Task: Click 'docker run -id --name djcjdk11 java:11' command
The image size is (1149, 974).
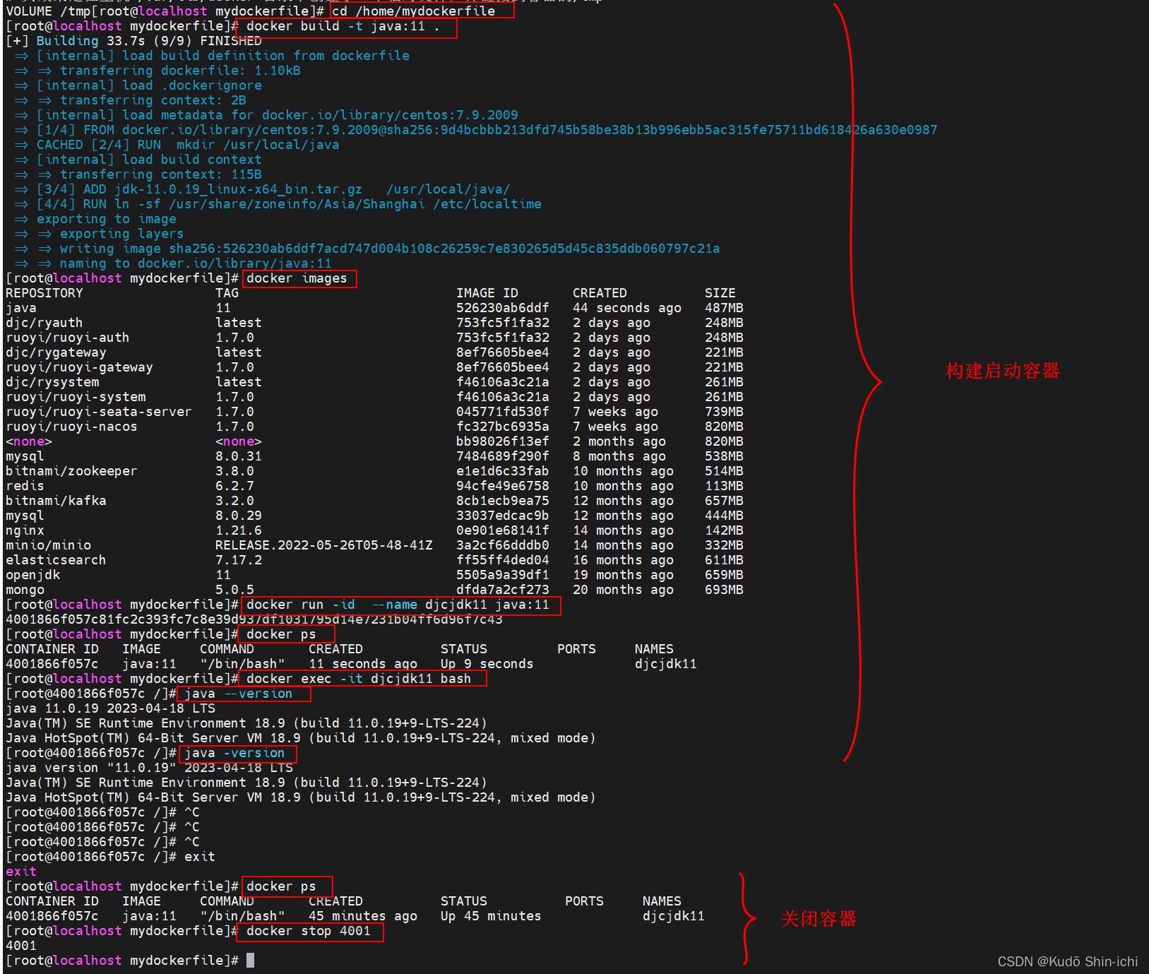Action: click(x=398, y=605)
